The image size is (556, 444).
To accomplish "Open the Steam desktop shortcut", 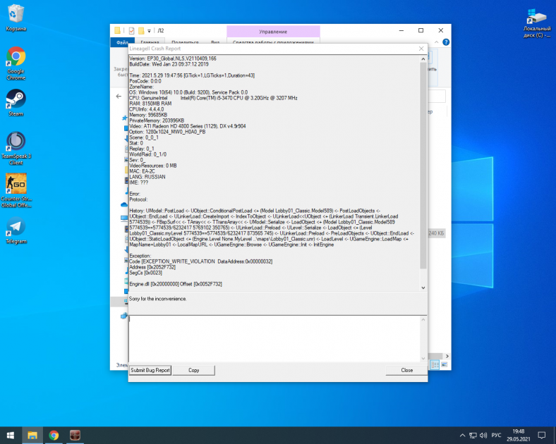I will tap(16, 99).
